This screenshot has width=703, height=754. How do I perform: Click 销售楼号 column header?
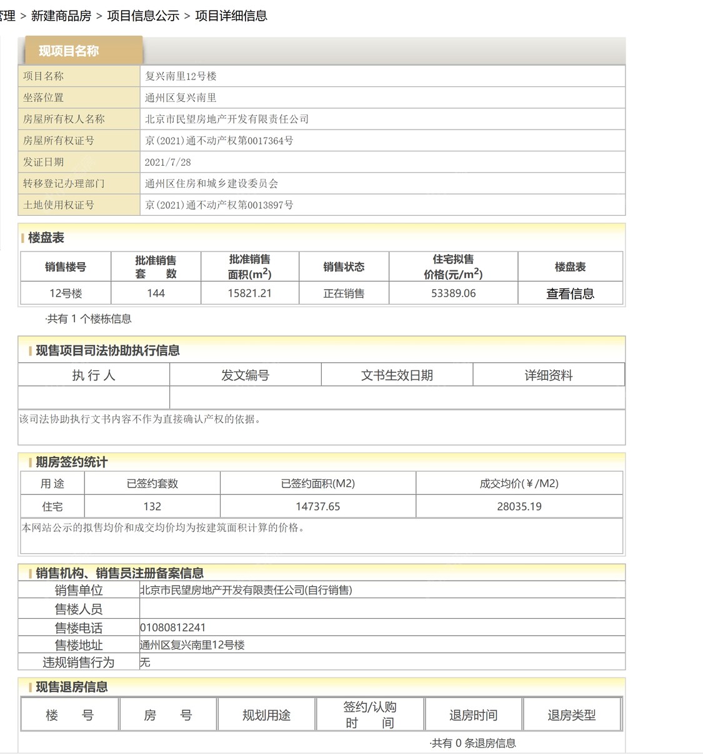[x=66, y=267]
